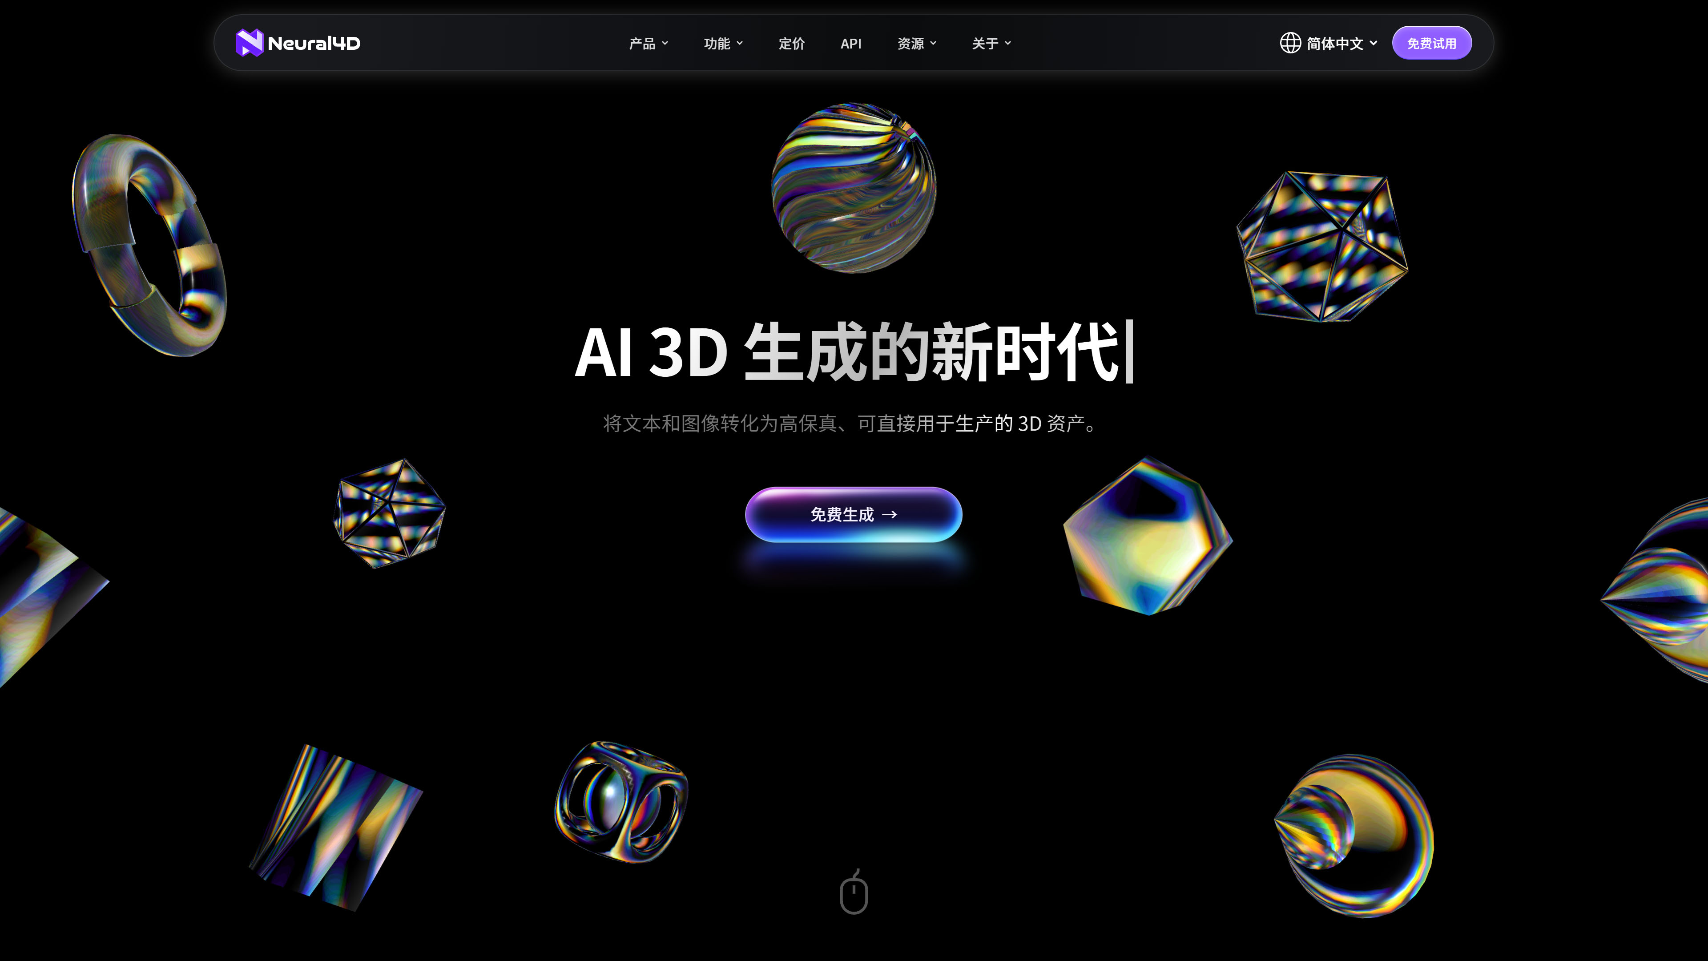Open the API link
1708x961 pixels.
pos(851,44)
